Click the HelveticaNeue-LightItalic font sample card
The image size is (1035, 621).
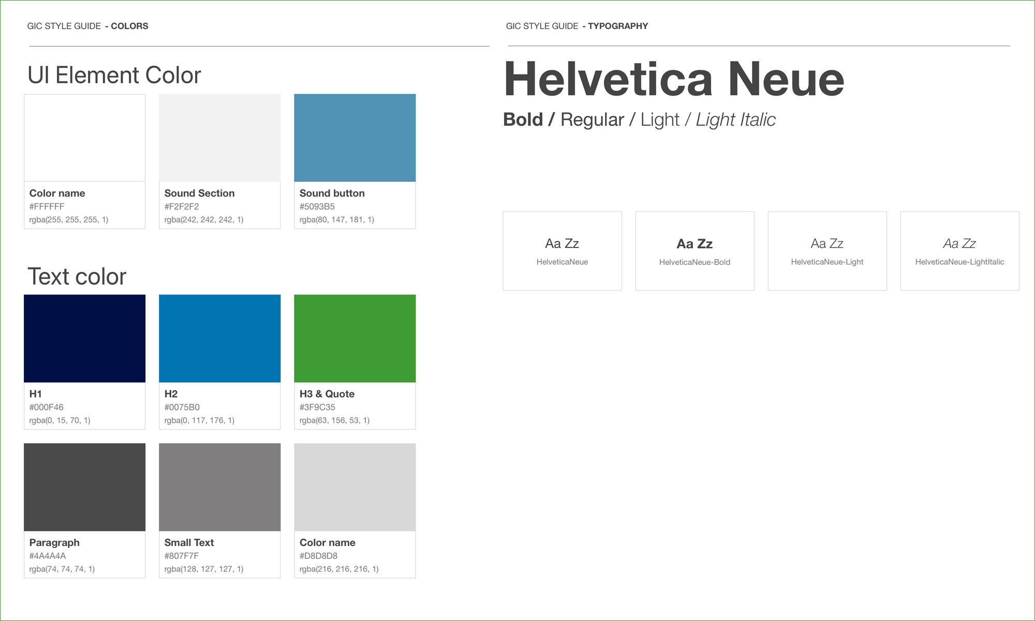(x=959, y=250)
